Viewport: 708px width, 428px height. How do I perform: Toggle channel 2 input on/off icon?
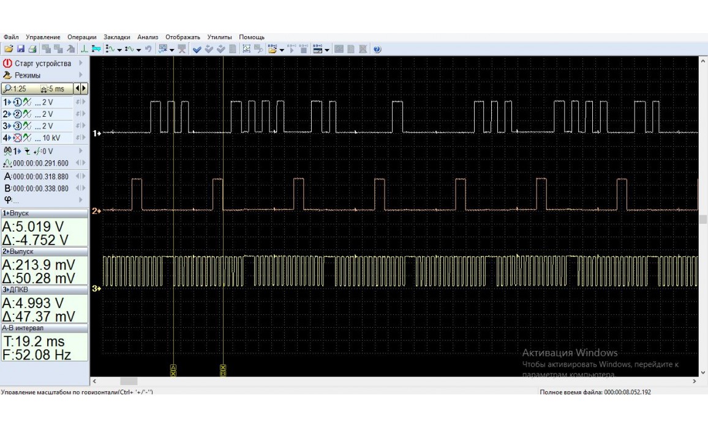tap(18, 114)
